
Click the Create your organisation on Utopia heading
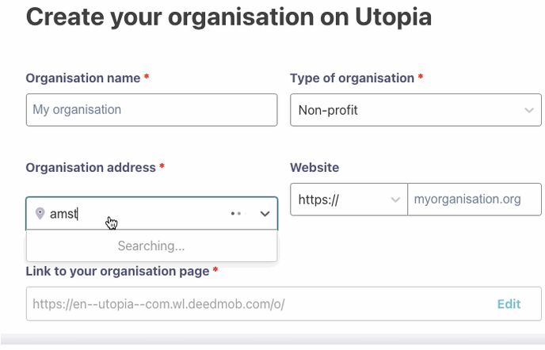[229, 17]
